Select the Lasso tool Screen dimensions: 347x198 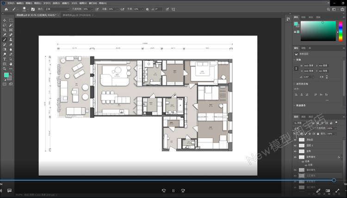click(x=5, y=25)
